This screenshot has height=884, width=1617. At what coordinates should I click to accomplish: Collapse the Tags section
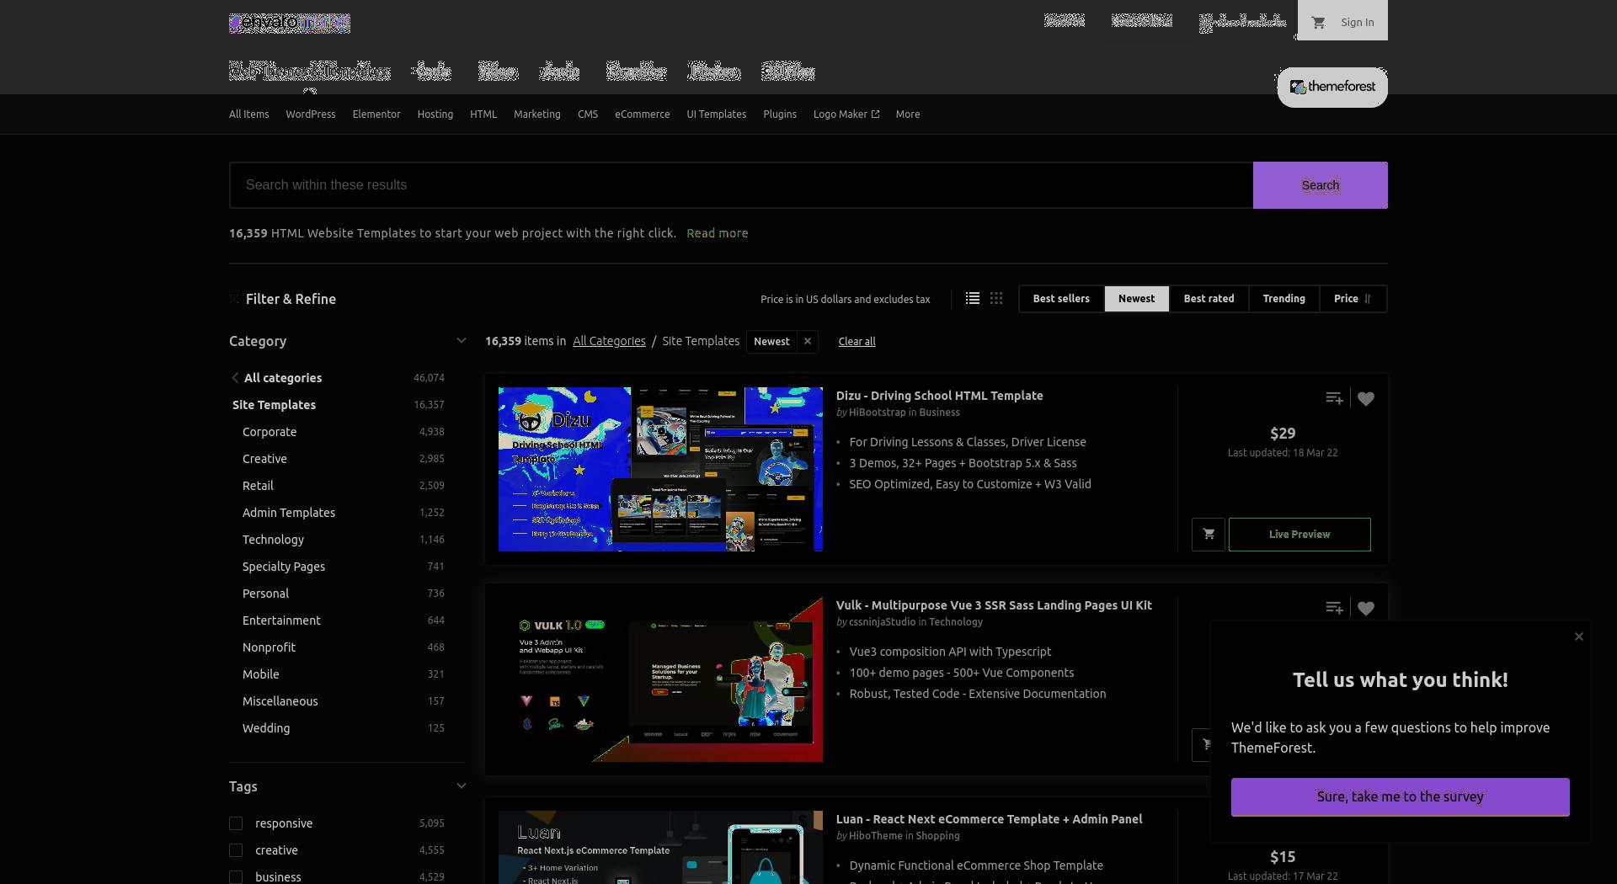[461, 786]
